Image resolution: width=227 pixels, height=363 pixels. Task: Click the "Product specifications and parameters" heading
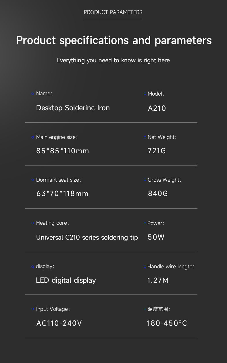(114, 40)
